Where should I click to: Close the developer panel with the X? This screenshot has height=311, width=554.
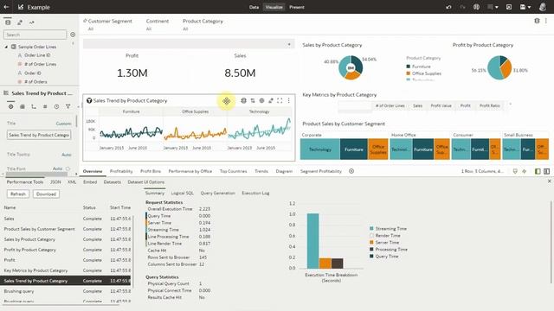tap(550, 181)
